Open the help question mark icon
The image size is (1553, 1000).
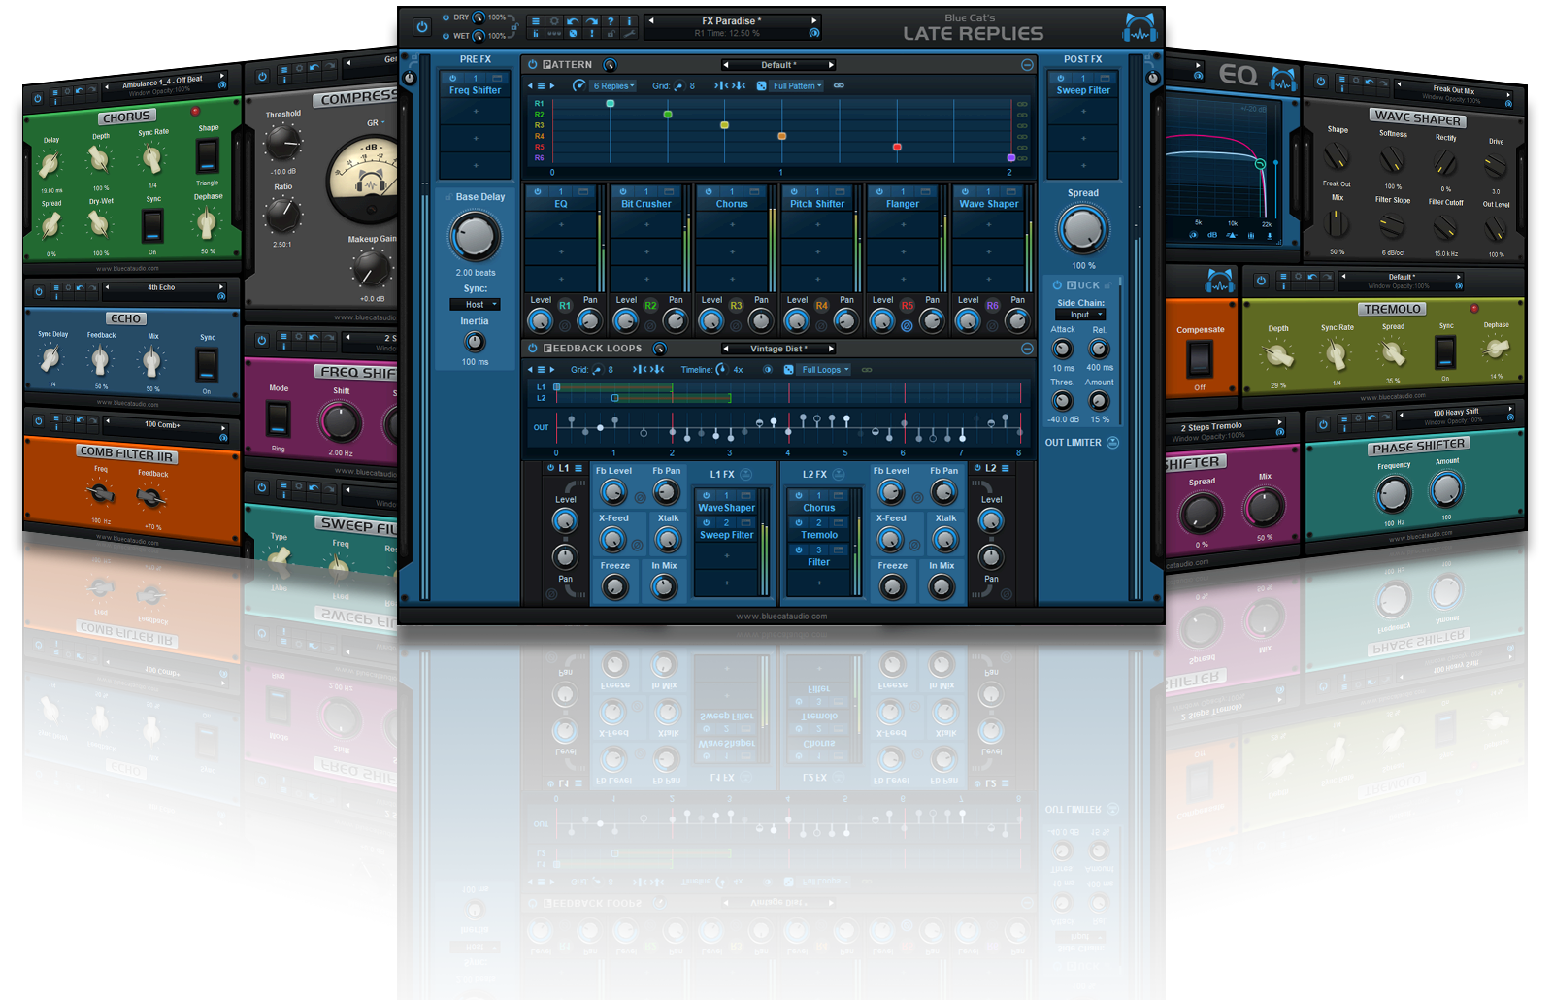pos(611,21)
